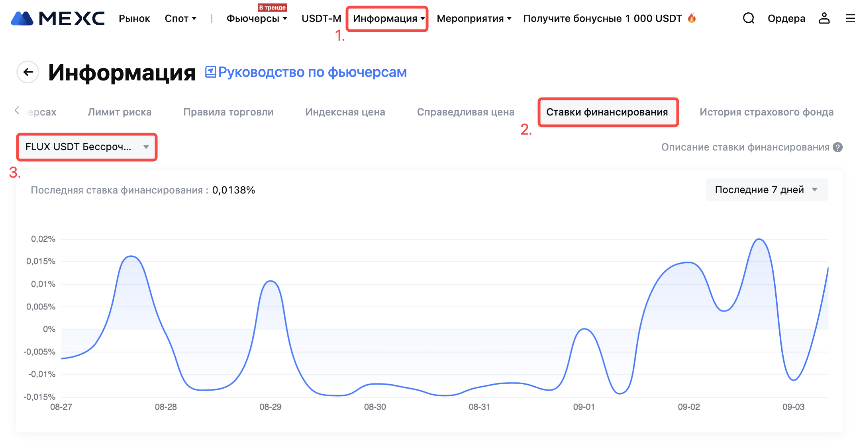Expand the Спот dropdown menu
This screenshot has width=855, height=446.
point(180,19)
